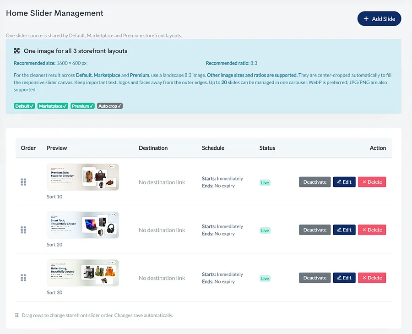Click 'One image for all 3 storefront layouts' heading
The width and height of the screenshot is (412, 334).
tap(76, 51)
